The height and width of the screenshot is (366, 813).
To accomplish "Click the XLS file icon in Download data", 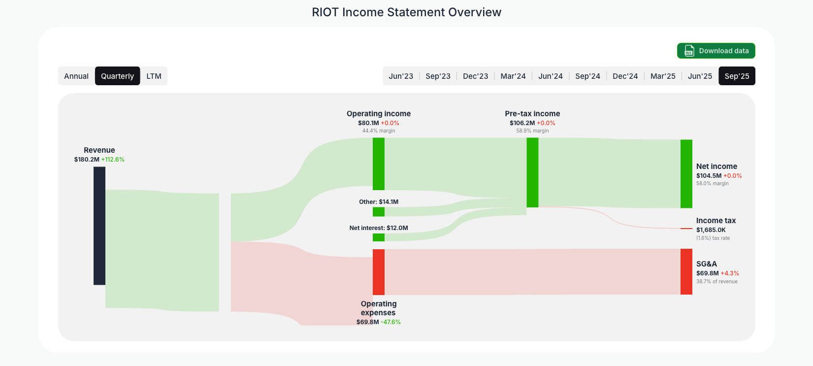I will [689, 51].
